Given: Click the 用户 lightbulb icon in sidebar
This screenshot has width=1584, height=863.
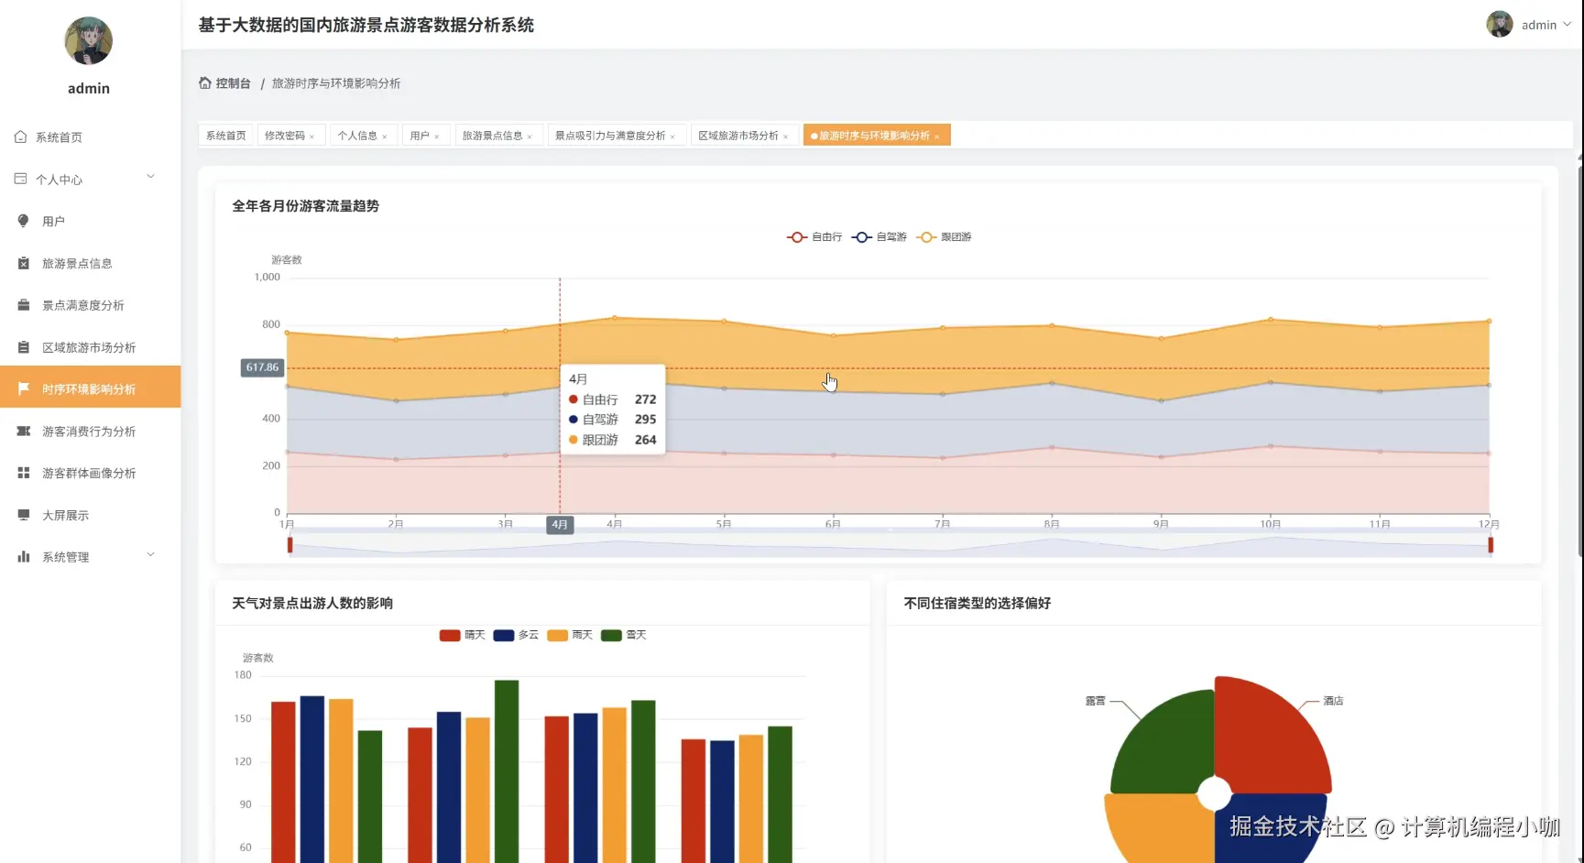Looking at the screenshot, I should click(24, 221).
